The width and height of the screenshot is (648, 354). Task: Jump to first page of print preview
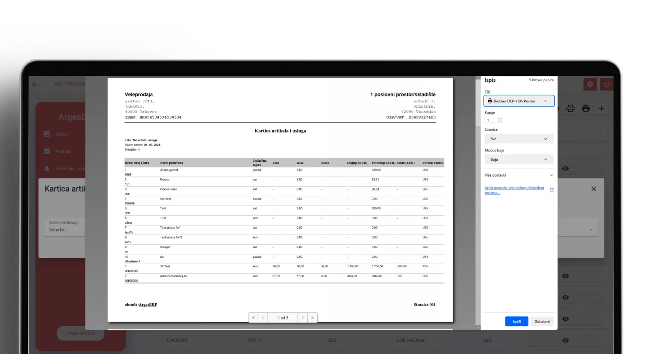pyautogui.click(x=253, y=318)
